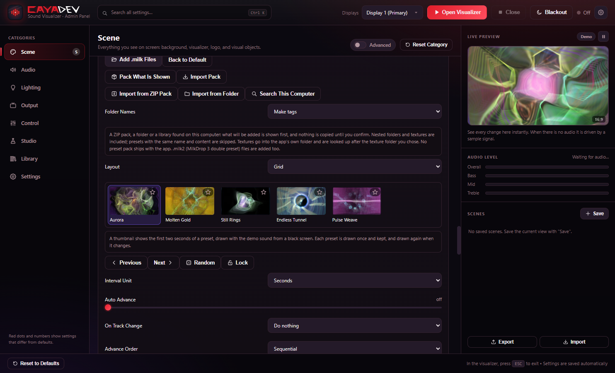Open the On Track Change dropdown

pos(355,325)
